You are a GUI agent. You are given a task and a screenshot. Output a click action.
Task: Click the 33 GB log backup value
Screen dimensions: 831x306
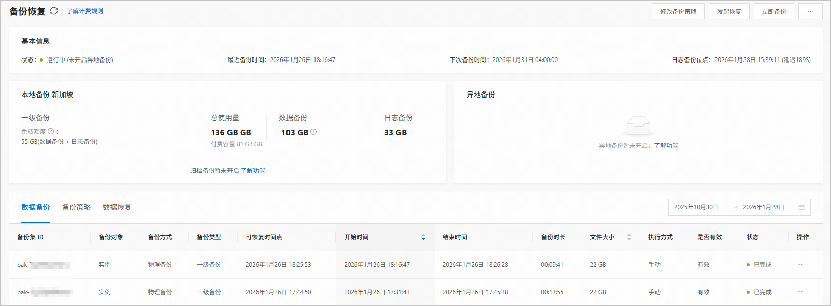(395, 132)
